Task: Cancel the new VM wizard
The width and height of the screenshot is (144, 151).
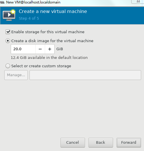Action: (x=73, y=143)
